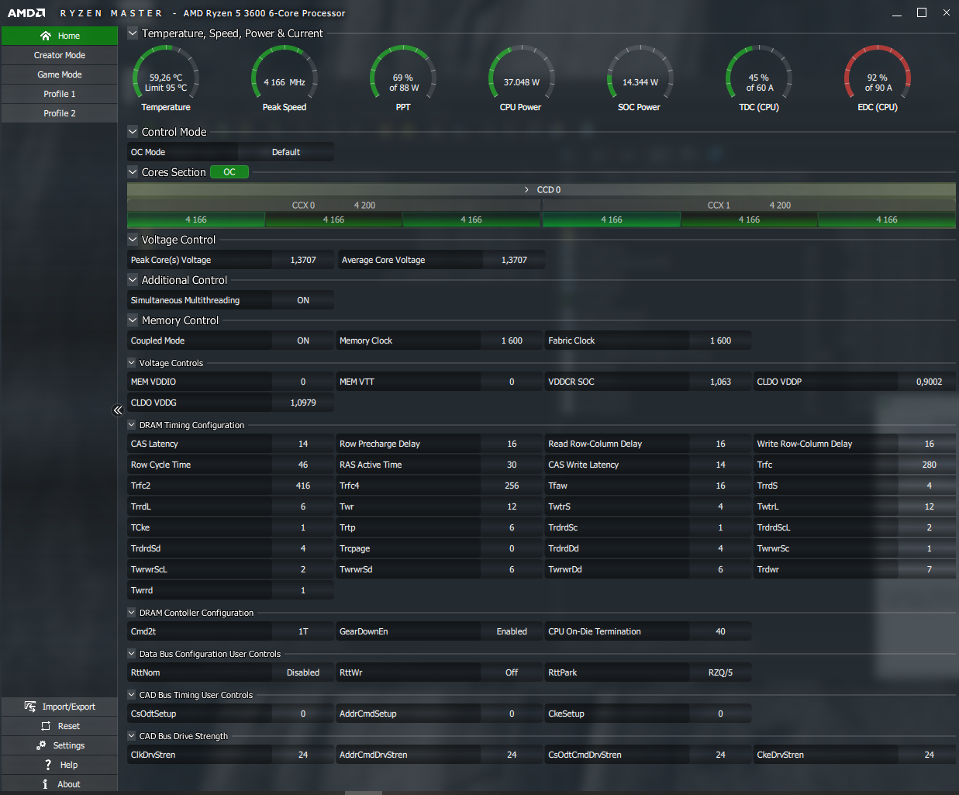Click Cmd2t 1T value
Viewport: 959px width, 795px height.
click(x=303, y=631)
